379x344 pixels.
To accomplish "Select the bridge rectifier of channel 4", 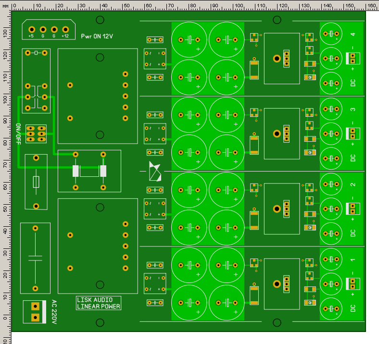I will pos(155,59).
